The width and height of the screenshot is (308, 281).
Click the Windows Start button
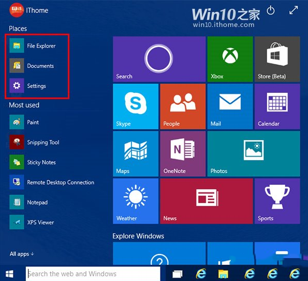coord(9,274)
